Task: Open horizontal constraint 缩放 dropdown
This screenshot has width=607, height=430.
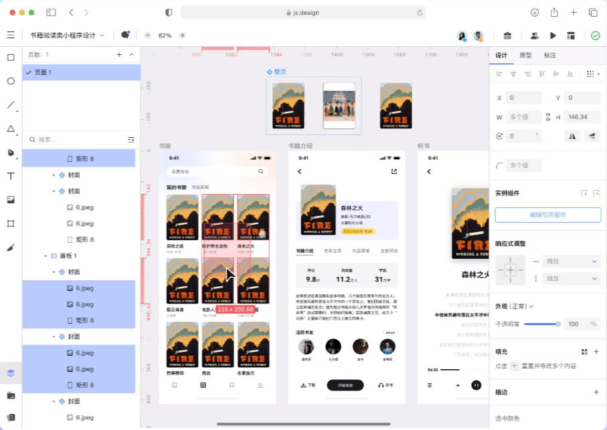Action: pyautogui.click(x=571, y=261)
